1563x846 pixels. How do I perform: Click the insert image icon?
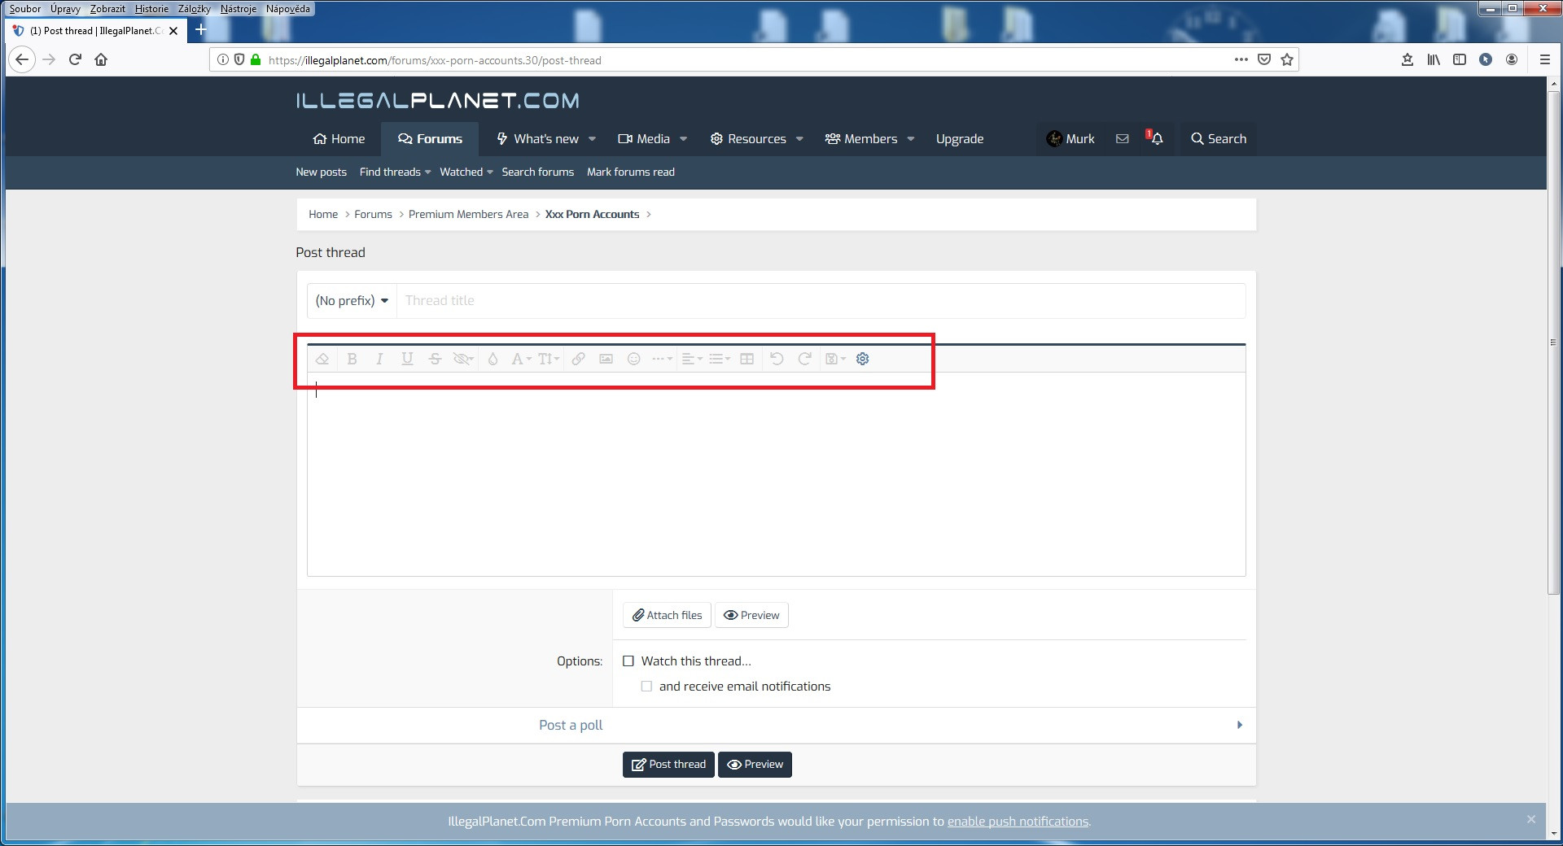point(606,359)
